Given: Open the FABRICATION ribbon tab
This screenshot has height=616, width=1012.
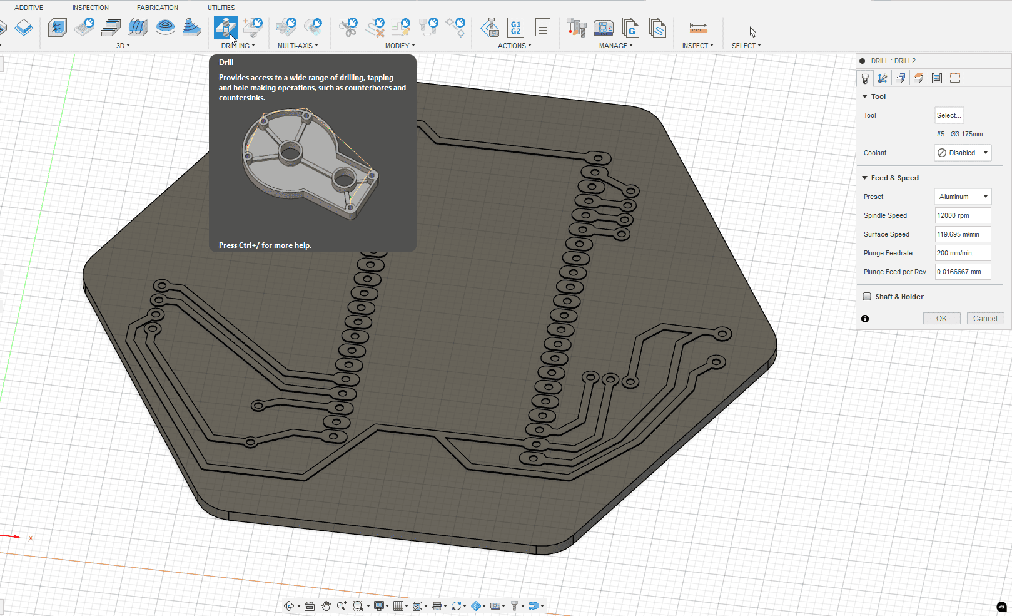Looking at the screenshot, I should pyautogui.click(x=158, y=8).
